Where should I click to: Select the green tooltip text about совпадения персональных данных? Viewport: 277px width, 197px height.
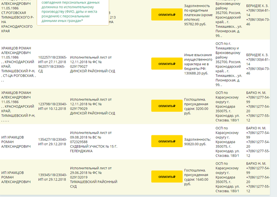70,11
